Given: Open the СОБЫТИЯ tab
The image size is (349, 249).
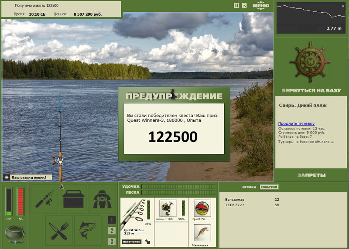Looking at the screenshot, I should click(269, 187).
